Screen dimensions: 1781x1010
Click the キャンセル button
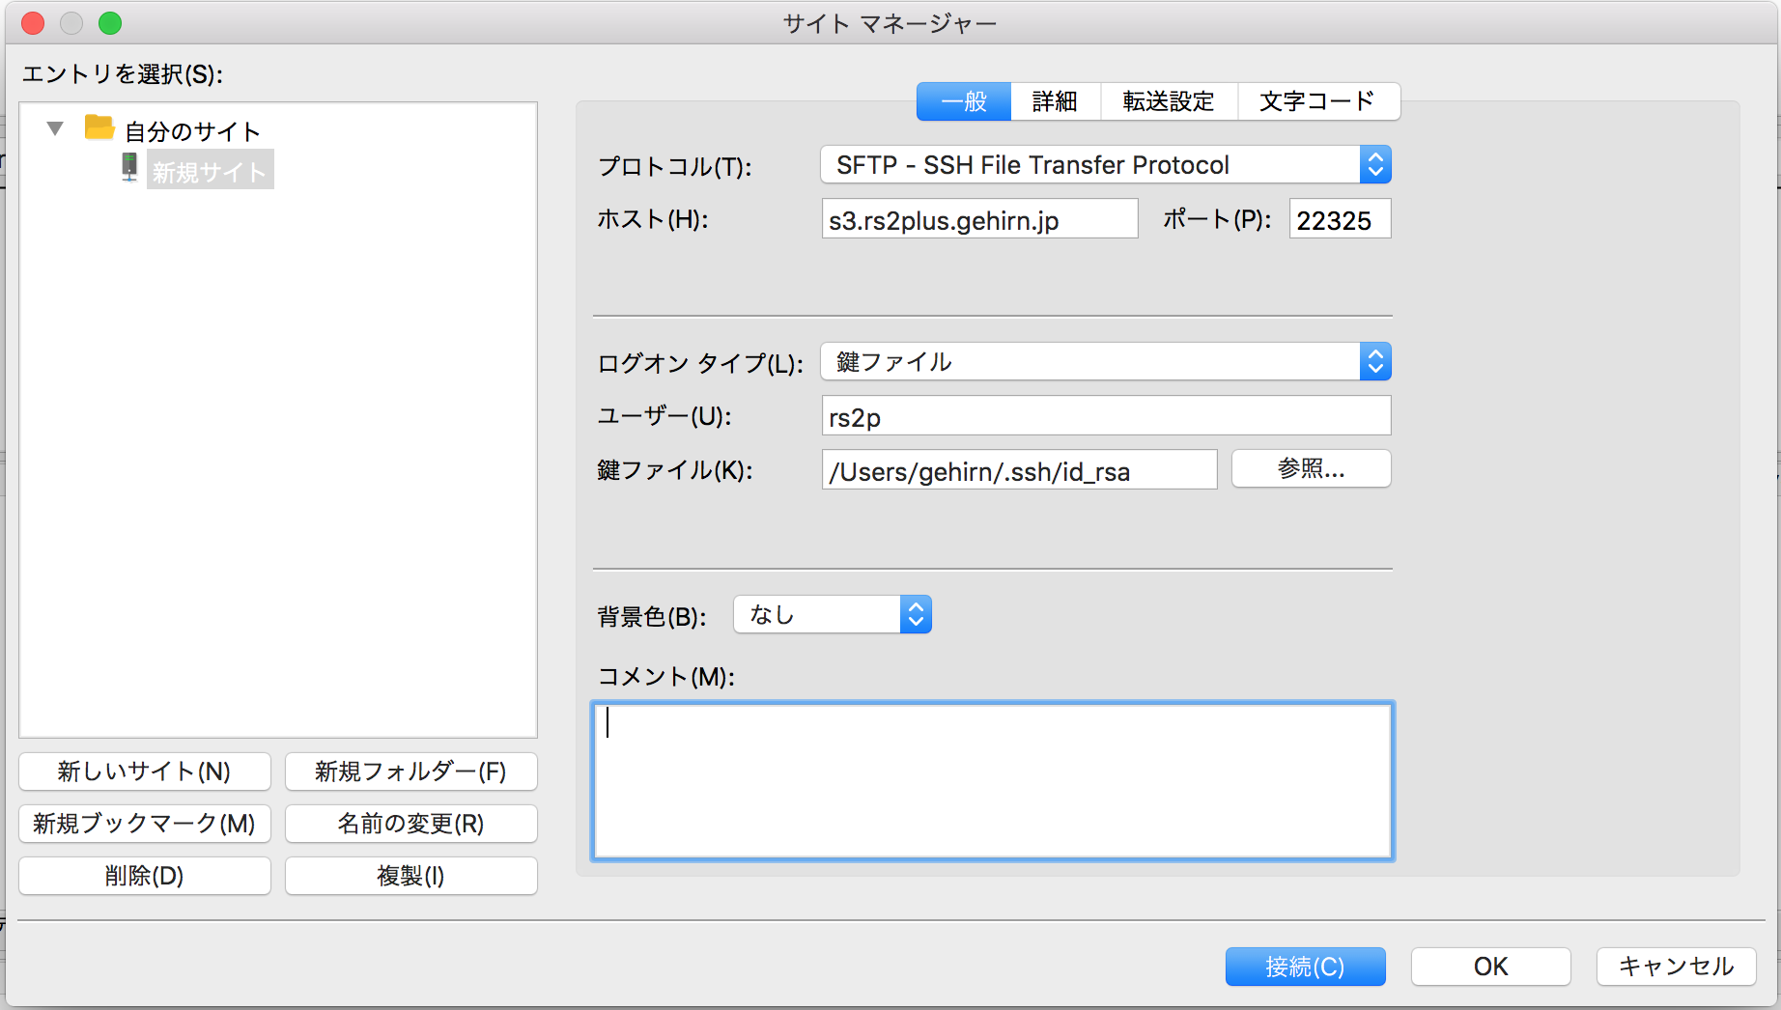point(1676,967)
